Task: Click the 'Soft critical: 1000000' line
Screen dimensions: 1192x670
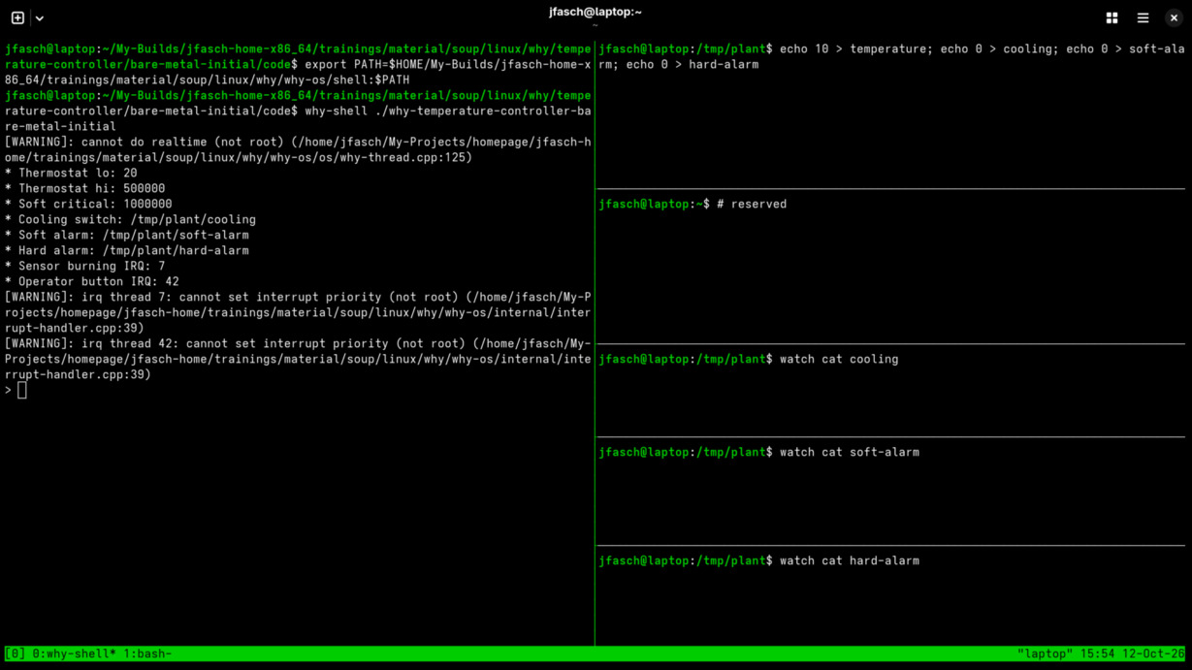Action: tap(88, 204)
